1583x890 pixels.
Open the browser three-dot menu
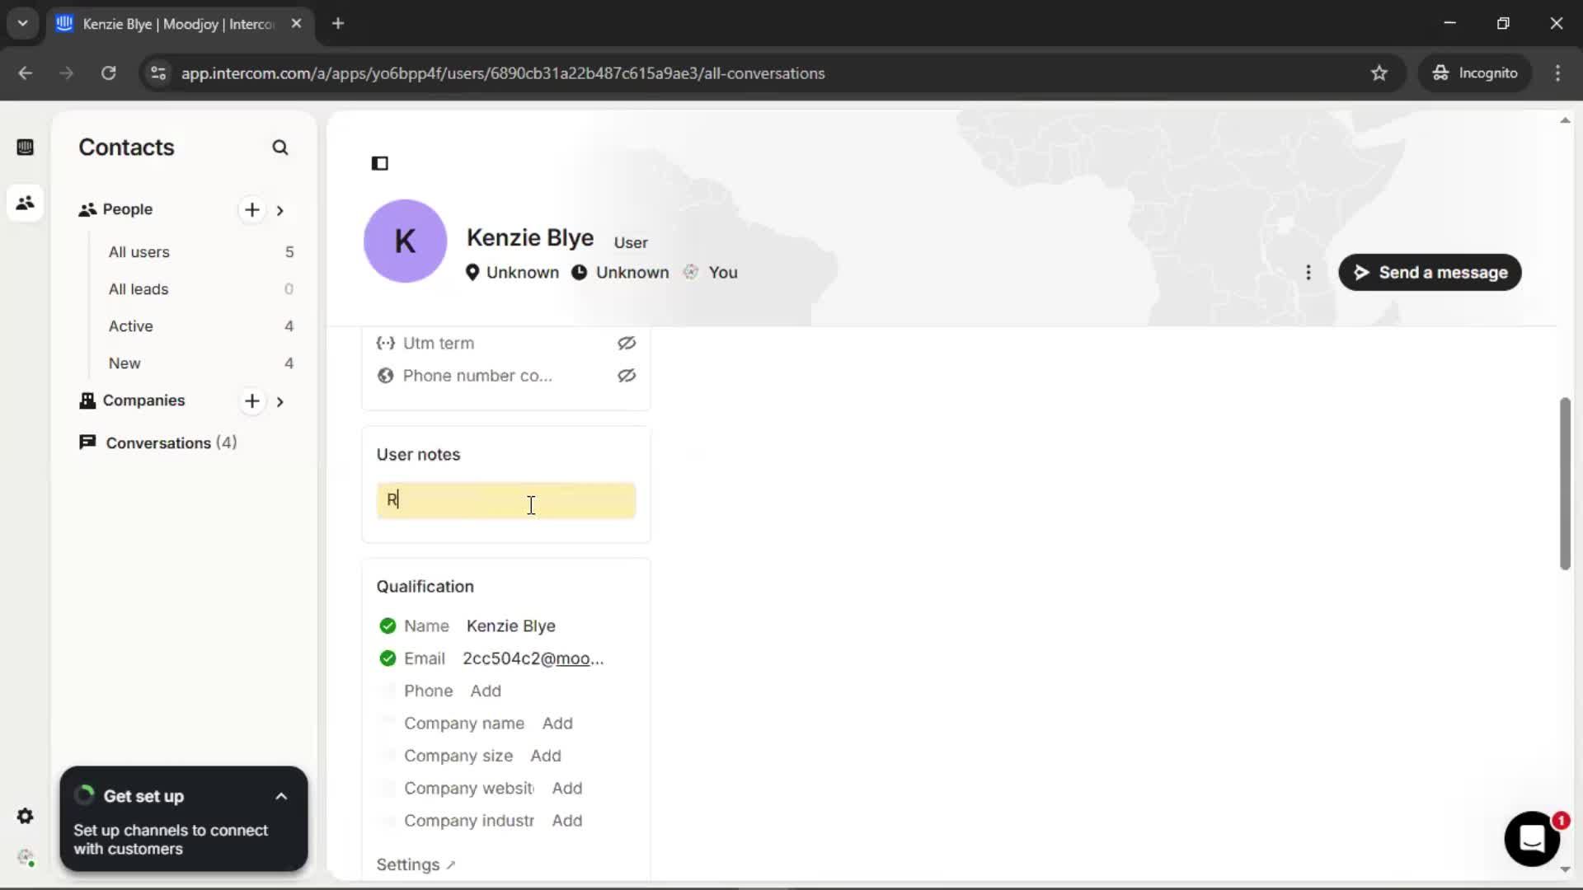(1557, 73)
